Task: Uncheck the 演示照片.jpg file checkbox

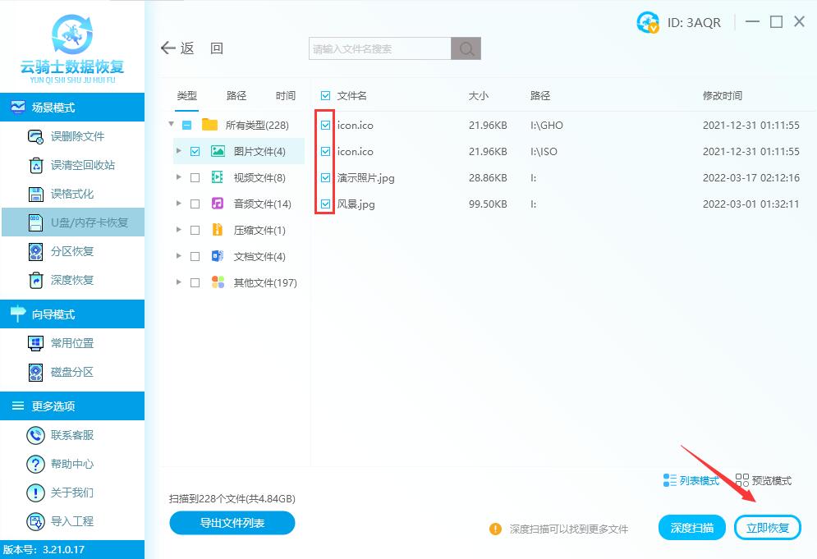Action: [325, 177]
